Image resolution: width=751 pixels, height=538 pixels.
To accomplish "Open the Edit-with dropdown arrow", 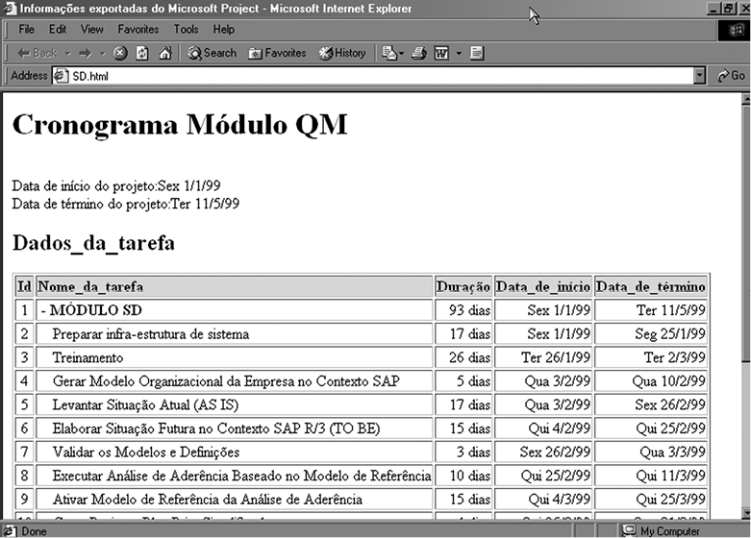I will click(x=459, y=53).
